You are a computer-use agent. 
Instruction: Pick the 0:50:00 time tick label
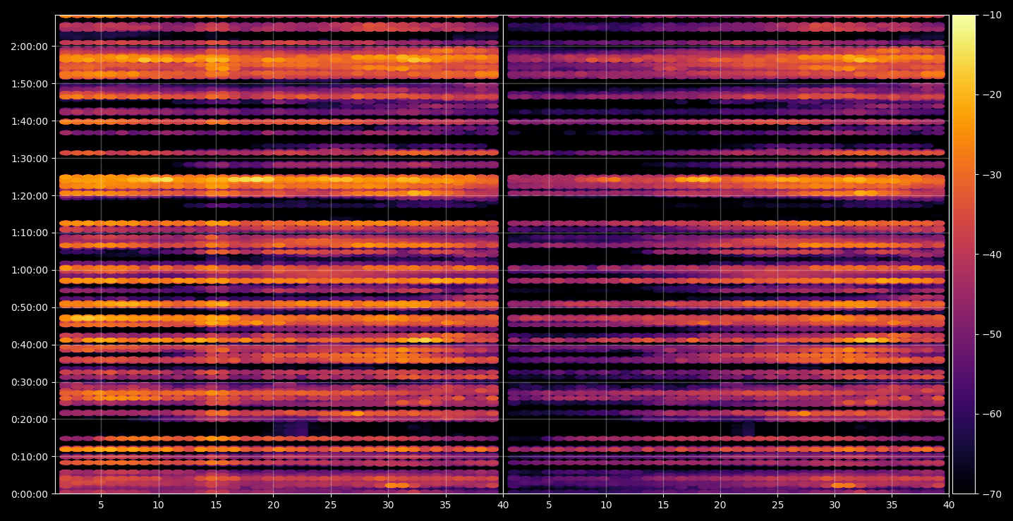29,307
